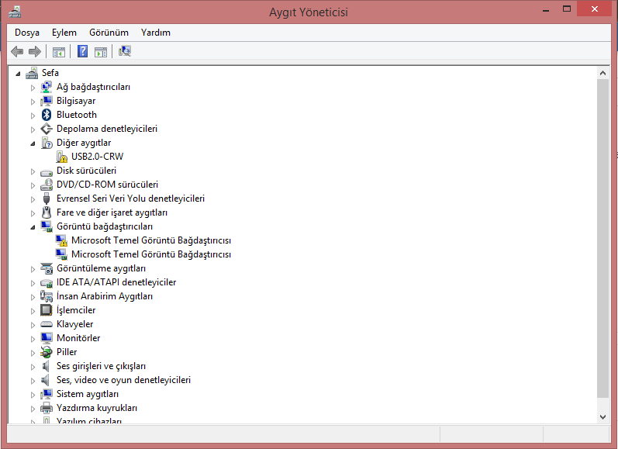618x449 pixels.
Task: Close the Aygıt Yöneticisi window
Action: pos(595,9)
